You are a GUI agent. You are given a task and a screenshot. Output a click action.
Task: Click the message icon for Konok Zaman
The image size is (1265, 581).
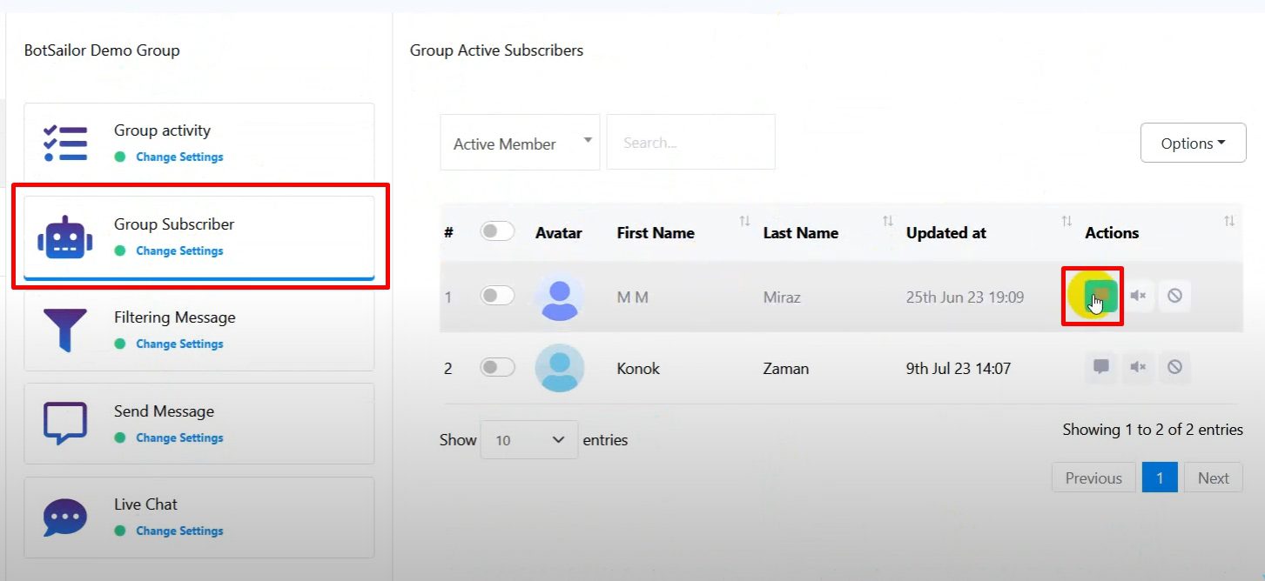[x=1101, y=368]
